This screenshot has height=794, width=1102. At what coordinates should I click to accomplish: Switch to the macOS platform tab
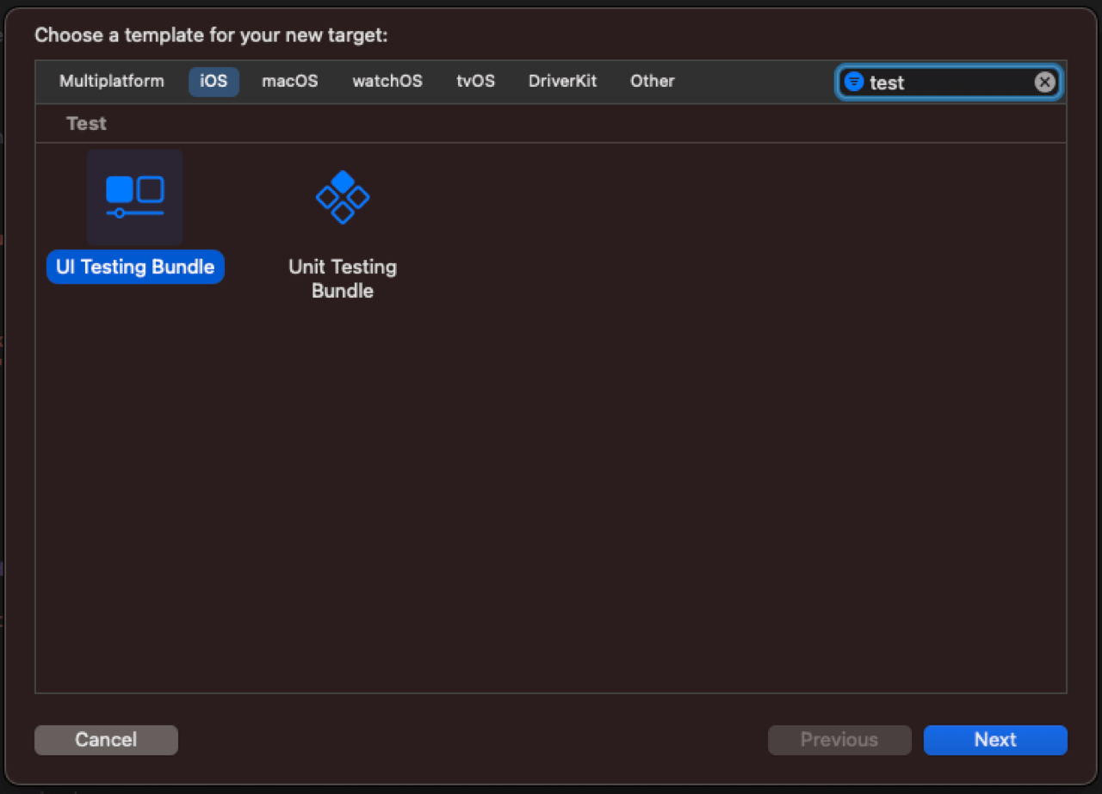pos(290,81)
